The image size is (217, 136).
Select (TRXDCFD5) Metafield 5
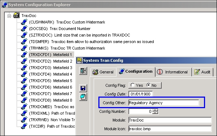click(x=51, y=81)
